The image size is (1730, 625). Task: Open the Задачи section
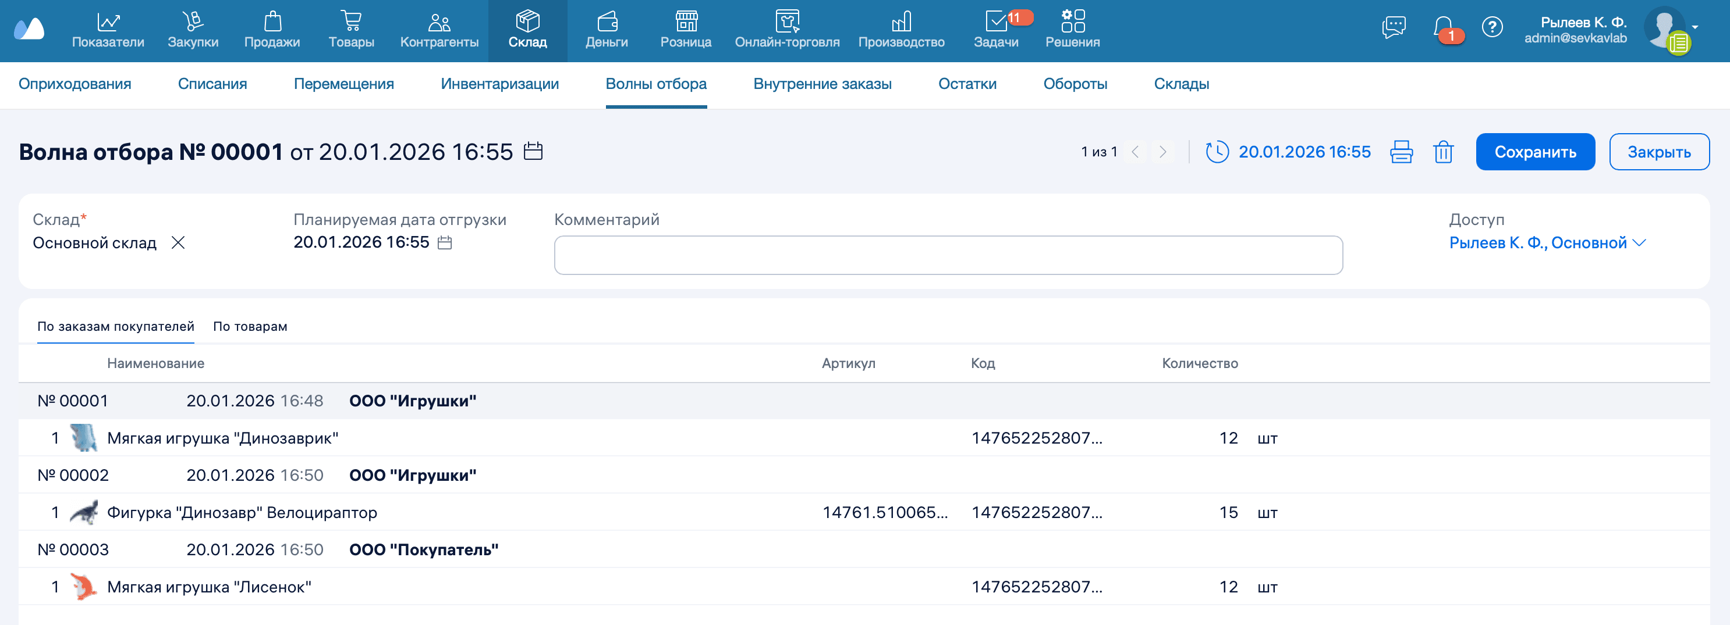(996, 30)
